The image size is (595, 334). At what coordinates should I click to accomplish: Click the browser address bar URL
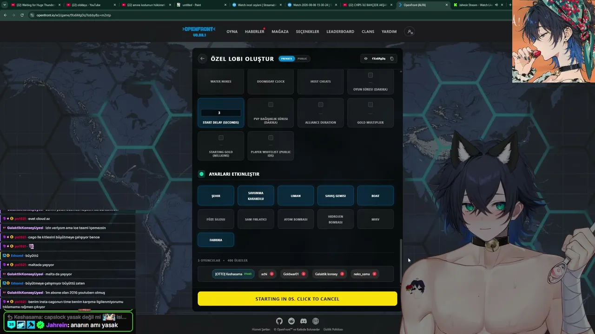point(73,15)
